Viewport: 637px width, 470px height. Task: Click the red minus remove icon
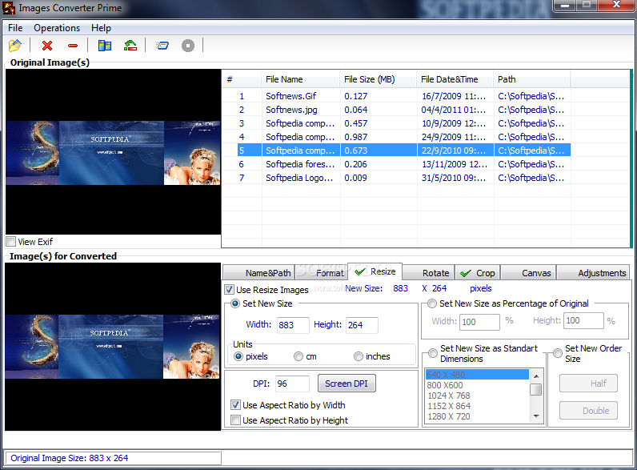pos(73,46)
